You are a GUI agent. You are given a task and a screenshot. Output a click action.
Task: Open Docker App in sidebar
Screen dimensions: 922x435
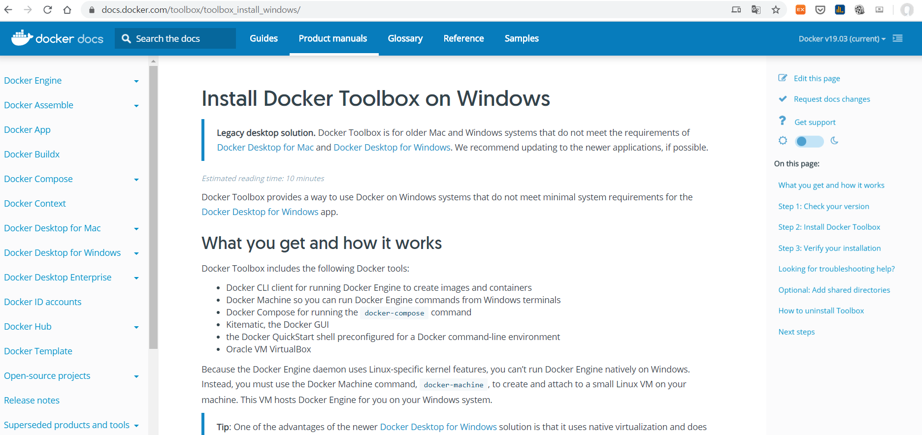tap(27, 129)
